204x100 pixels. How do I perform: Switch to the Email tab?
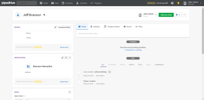click(127, 27)
